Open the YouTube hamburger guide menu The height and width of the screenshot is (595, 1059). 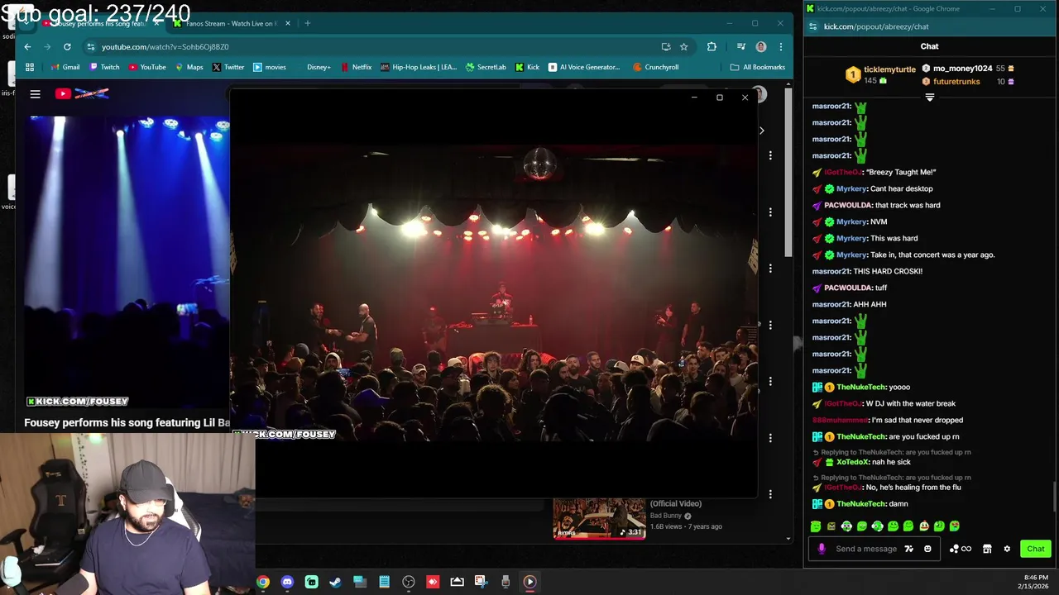pyautogui.click(x=35, y=94)
